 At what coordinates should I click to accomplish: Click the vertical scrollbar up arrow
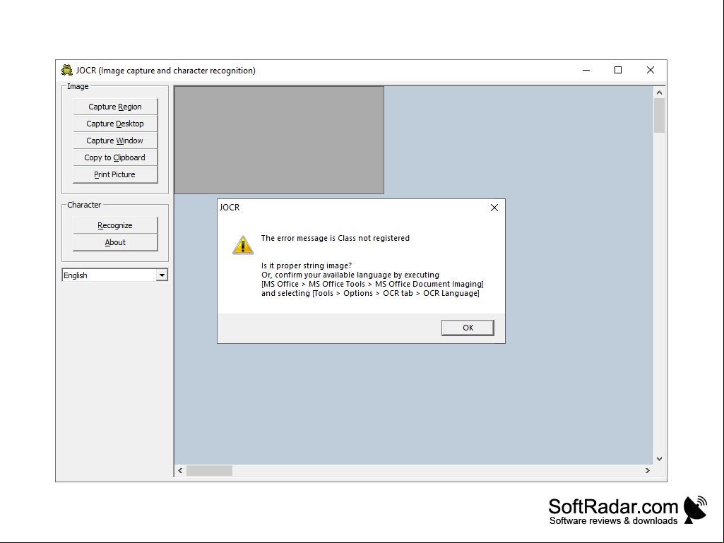pyautogui.click(x=659, y=93)
